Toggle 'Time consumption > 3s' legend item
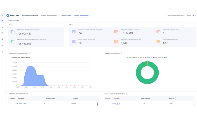 click(x=133, y=57)
